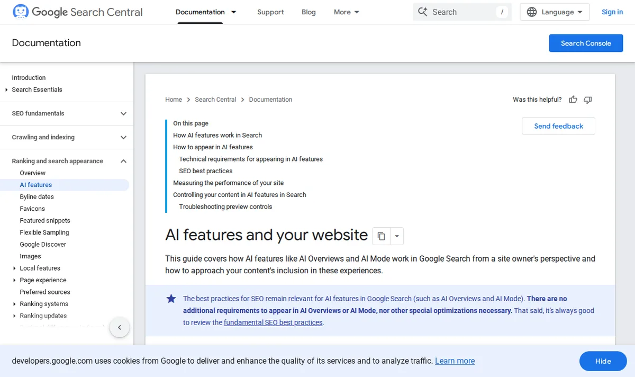The height and width of the screenshot is (377, 635).
Task: Open Byline dates in the sidebar
Action: (37, 196)
